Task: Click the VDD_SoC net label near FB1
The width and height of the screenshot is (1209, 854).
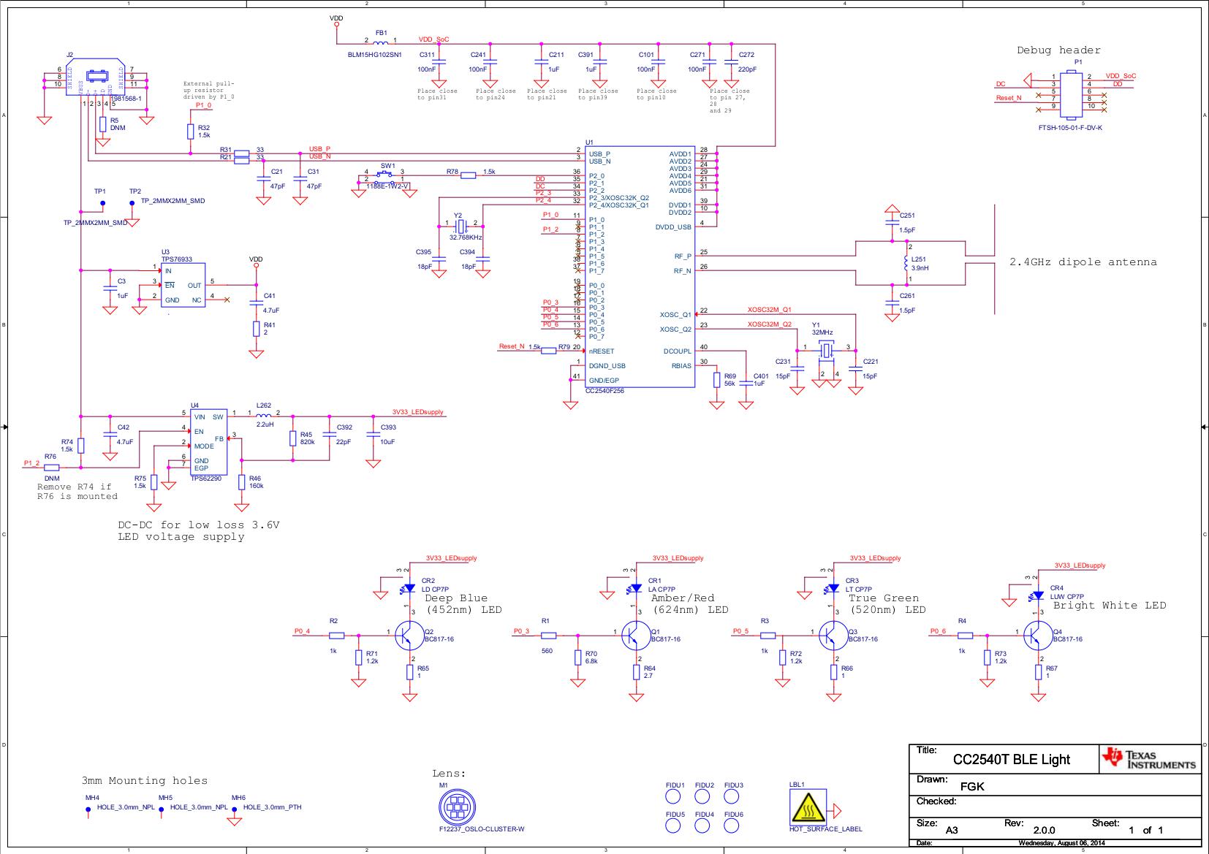Action: tap(433, 39)
